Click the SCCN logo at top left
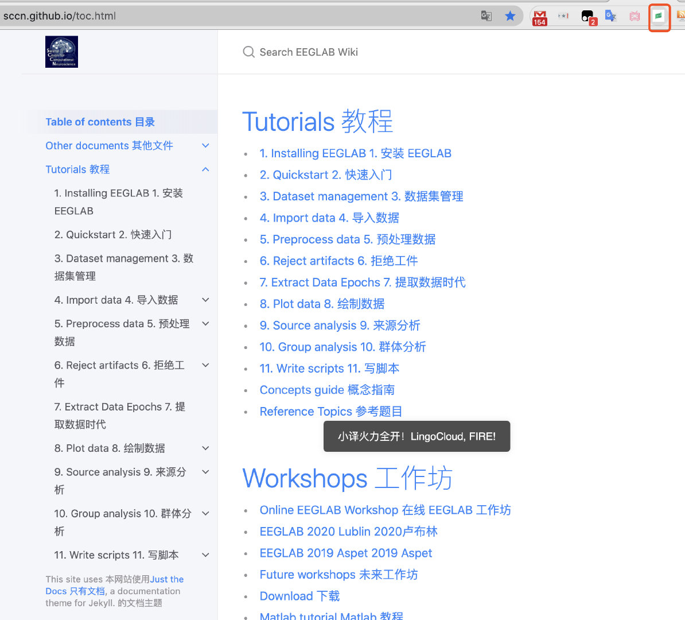The image size is (685, 620). tap(61, 52)
